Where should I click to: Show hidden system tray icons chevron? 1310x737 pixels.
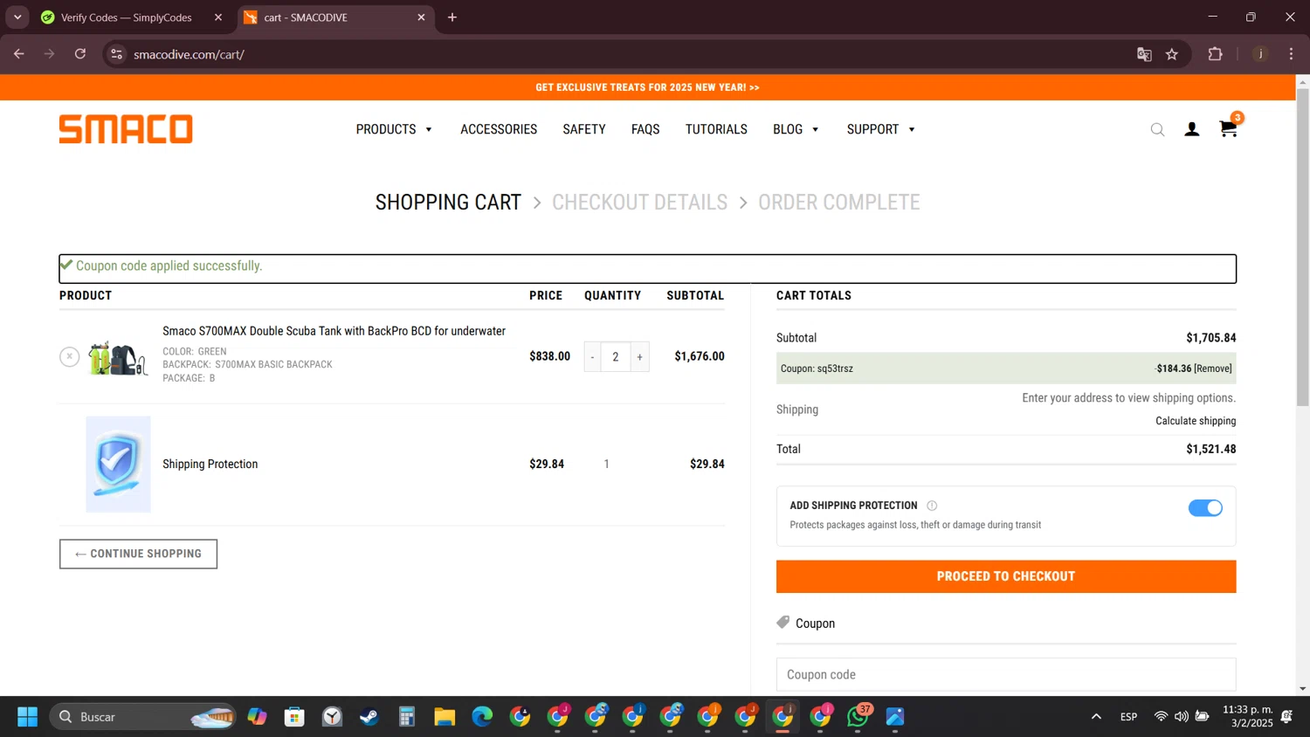pos(1096,717)
